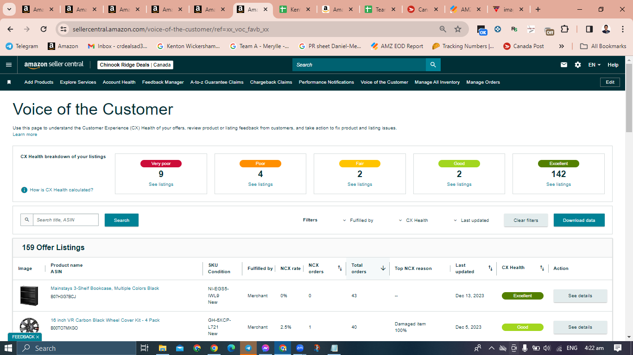Click the Clear filters button
The width and height of the screenshot is (633, 355).
pyautogui.click(x=526, y=220)
